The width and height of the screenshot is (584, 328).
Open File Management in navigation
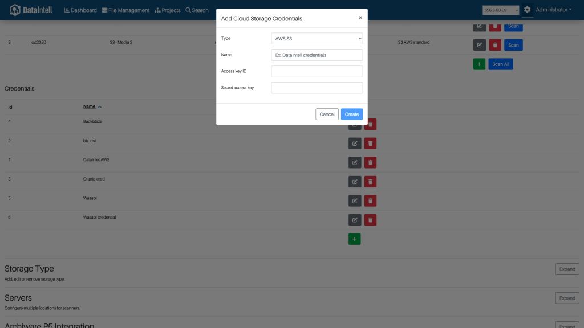[125, 10]
